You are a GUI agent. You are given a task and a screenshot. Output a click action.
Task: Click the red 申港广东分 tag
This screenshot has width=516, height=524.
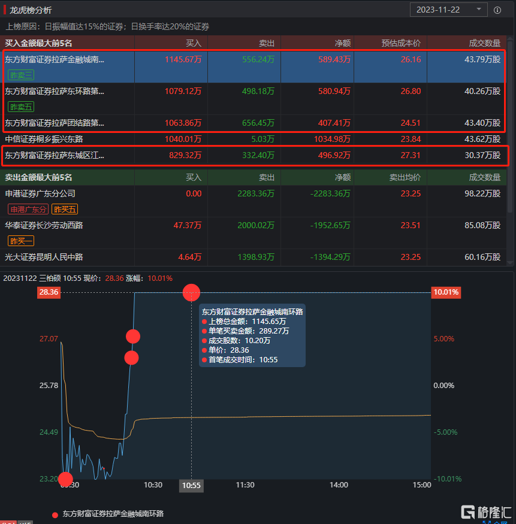click(28, 209)
